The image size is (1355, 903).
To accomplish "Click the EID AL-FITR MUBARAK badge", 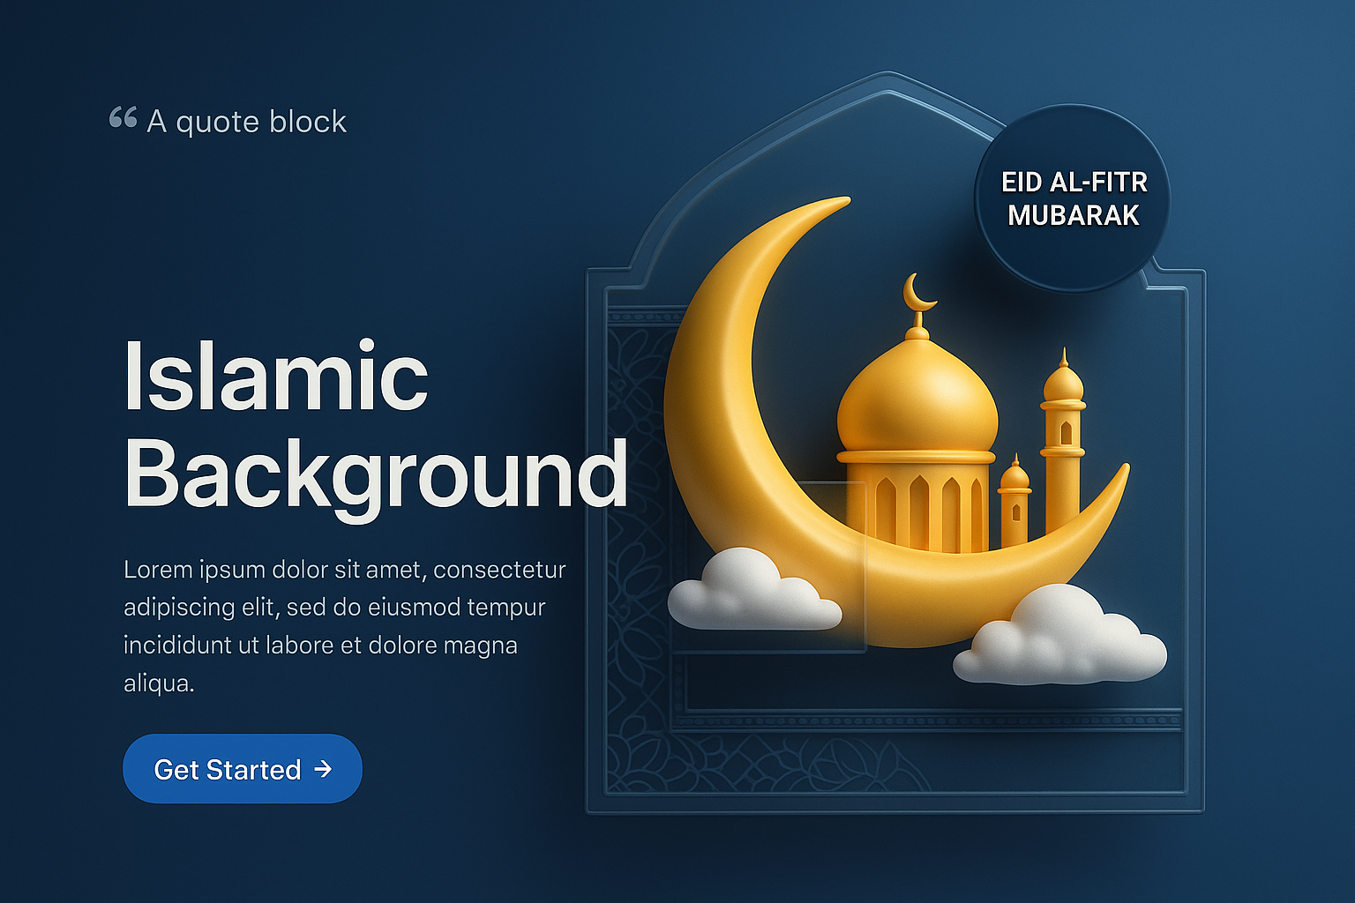I will coord(1073,198).
